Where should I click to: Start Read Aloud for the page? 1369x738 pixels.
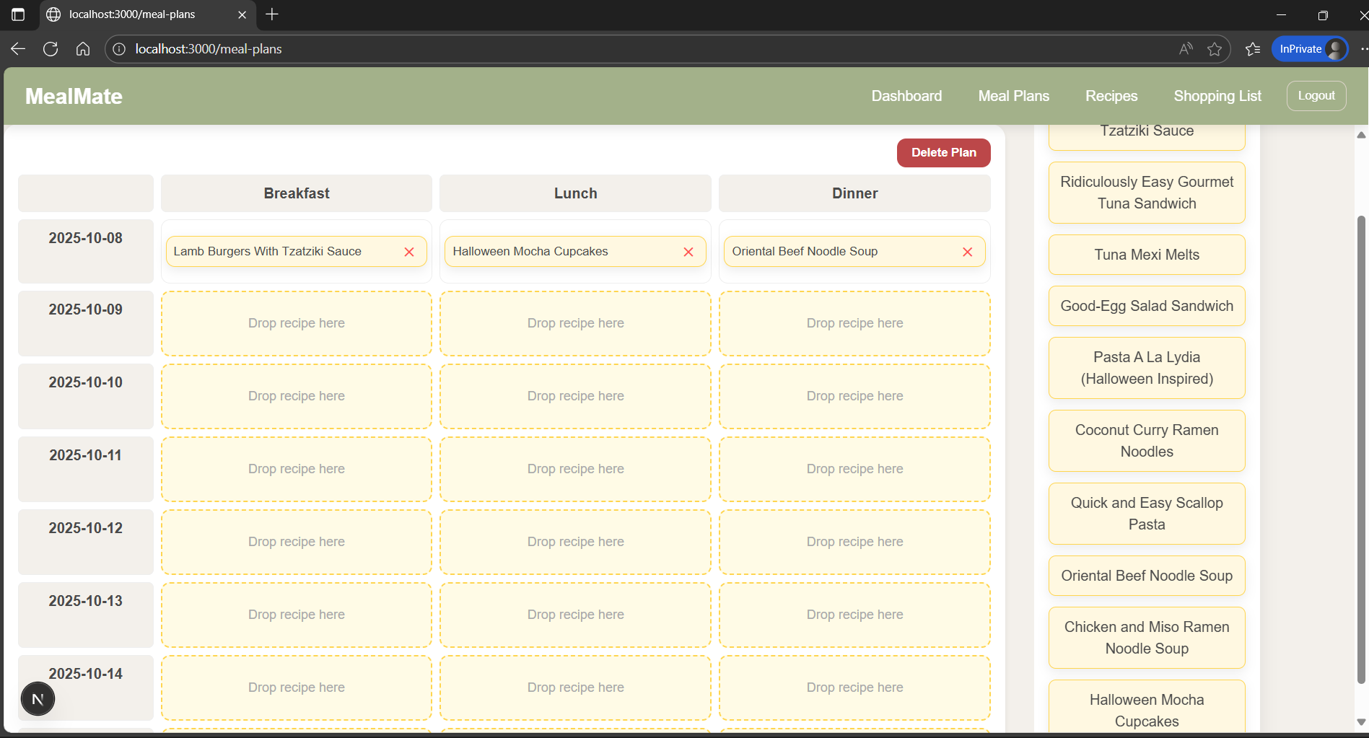[1184, 48]
